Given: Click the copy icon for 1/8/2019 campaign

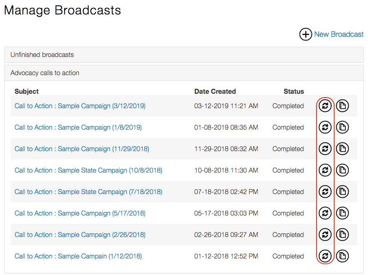Looking at the screenshot, I should tap(342, 128).
